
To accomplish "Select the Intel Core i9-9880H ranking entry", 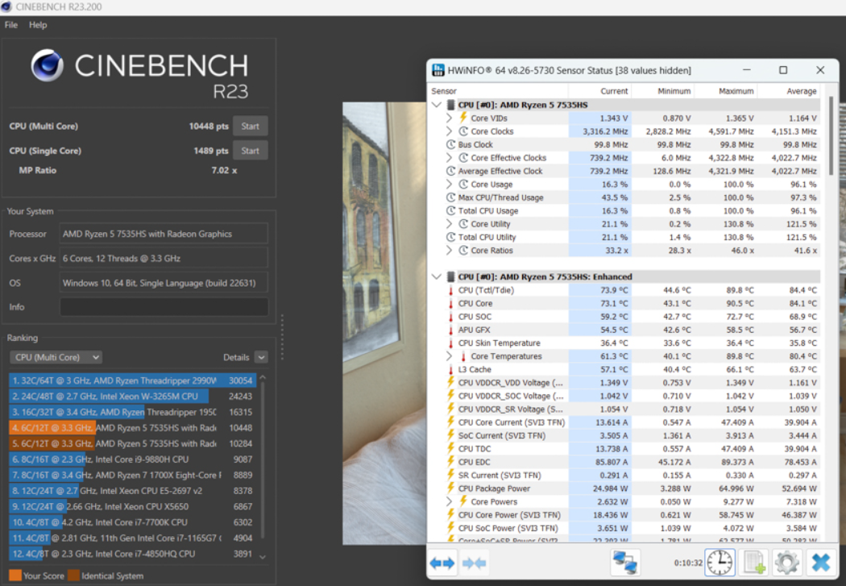I will click(x=133, y=459).
